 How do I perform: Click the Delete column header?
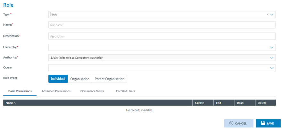tap(262, 103)
